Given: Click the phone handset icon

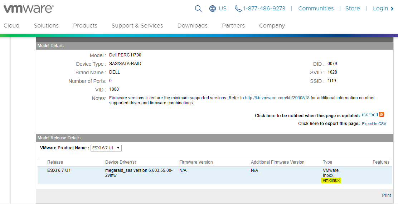Looking at the screenshot, I should [x=238, y=9].
